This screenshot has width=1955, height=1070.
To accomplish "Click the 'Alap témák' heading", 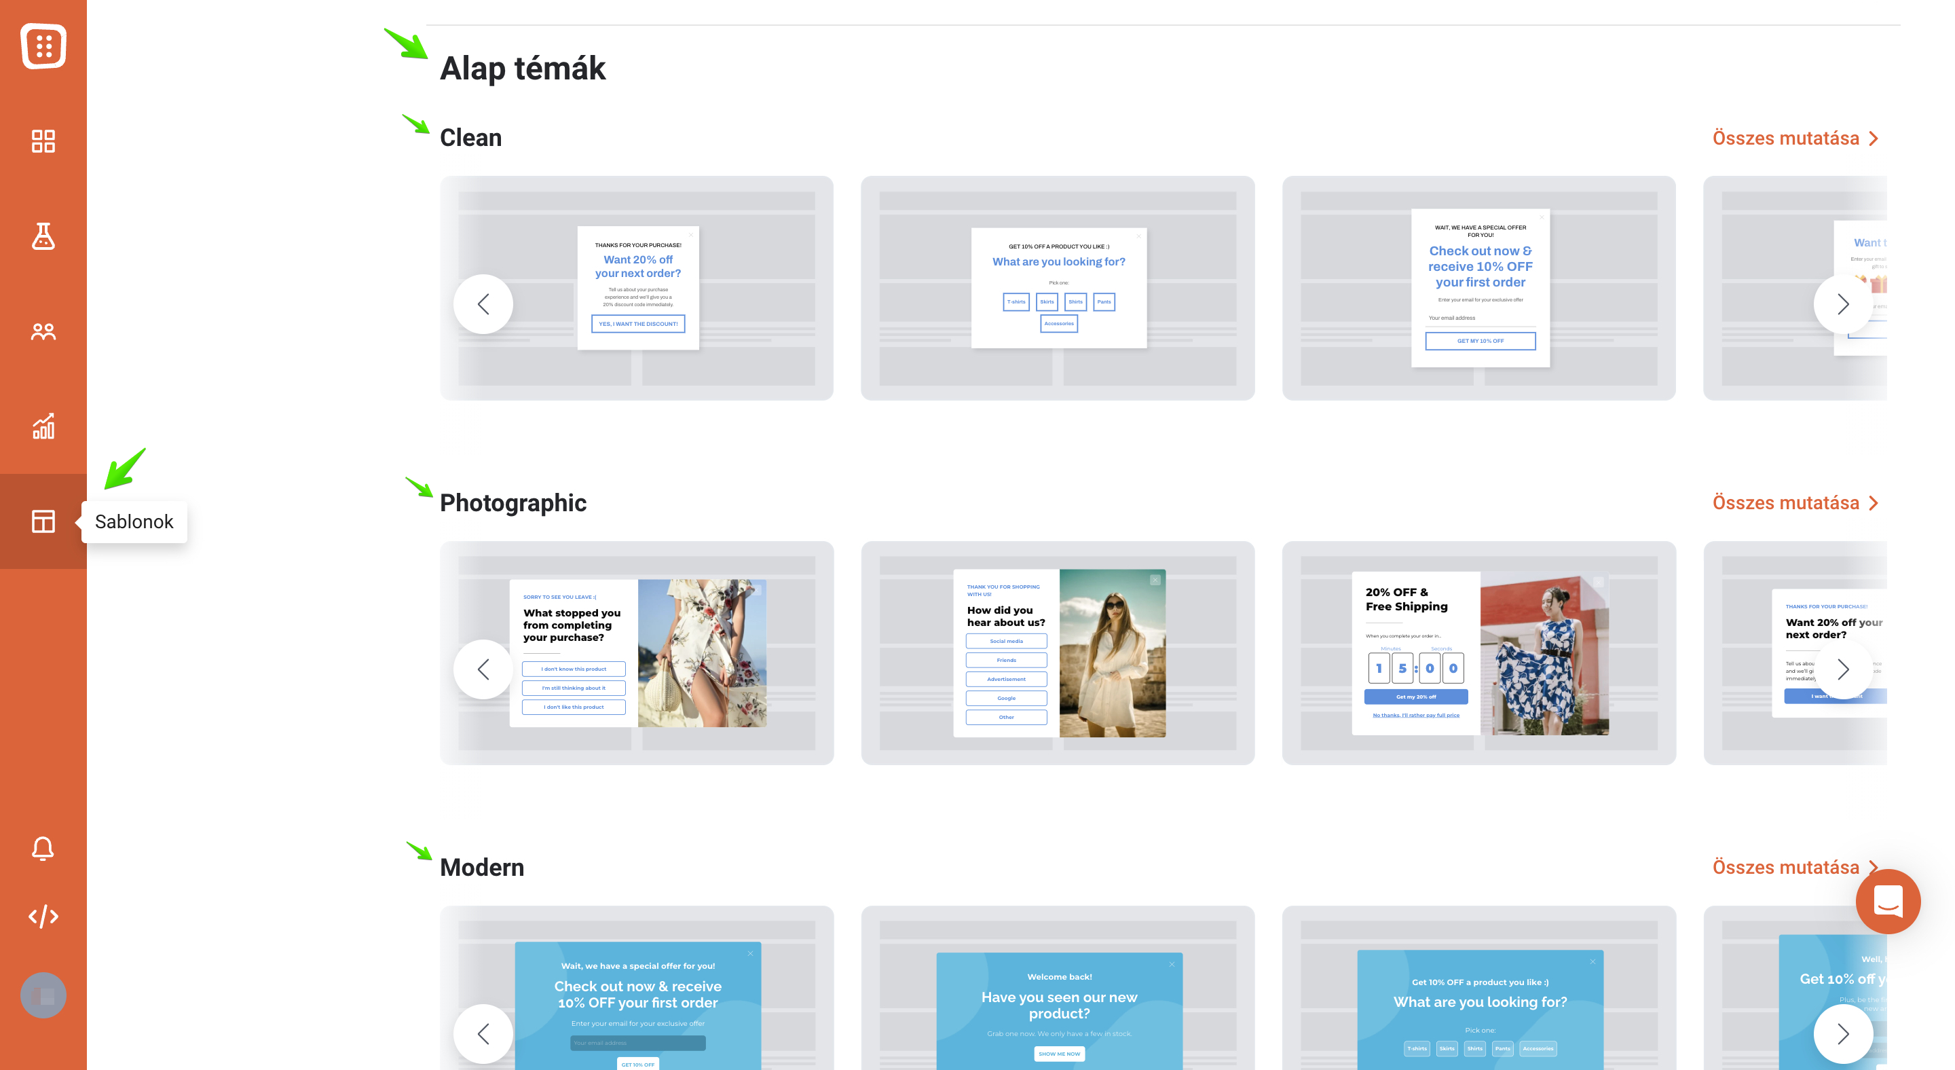I will [522, 69].
